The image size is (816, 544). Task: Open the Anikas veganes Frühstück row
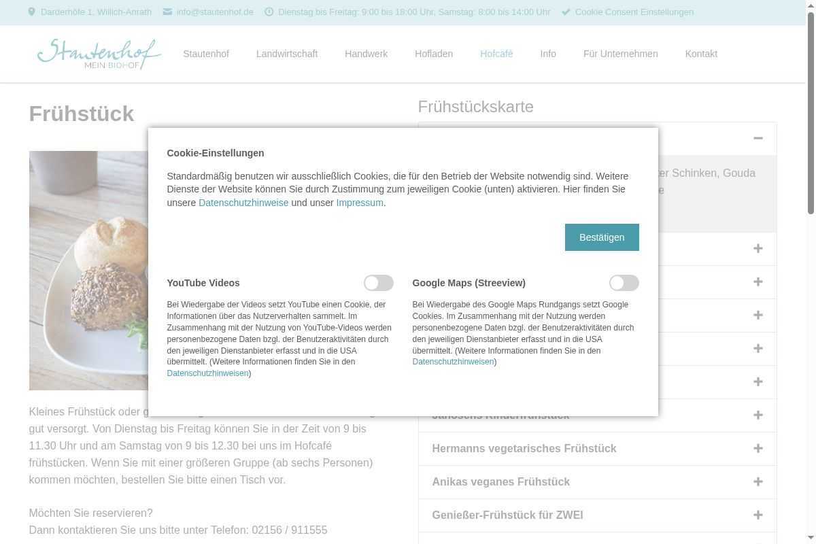point(500,481)
